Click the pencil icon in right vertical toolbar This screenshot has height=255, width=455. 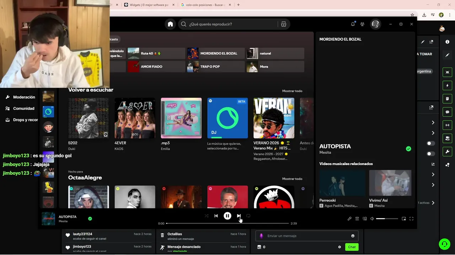point(448,55)
